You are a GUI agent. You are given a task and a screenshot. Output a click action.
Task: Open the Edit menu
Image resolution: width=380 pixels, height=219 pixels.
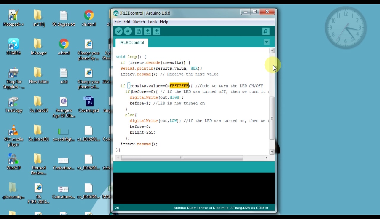[127, 22]
